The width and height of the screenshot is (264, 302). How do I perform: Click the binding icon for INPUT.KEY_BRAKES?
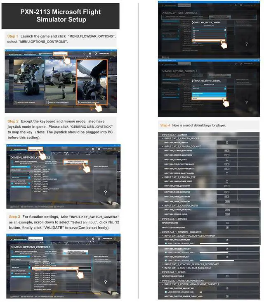tap(227, 223)
